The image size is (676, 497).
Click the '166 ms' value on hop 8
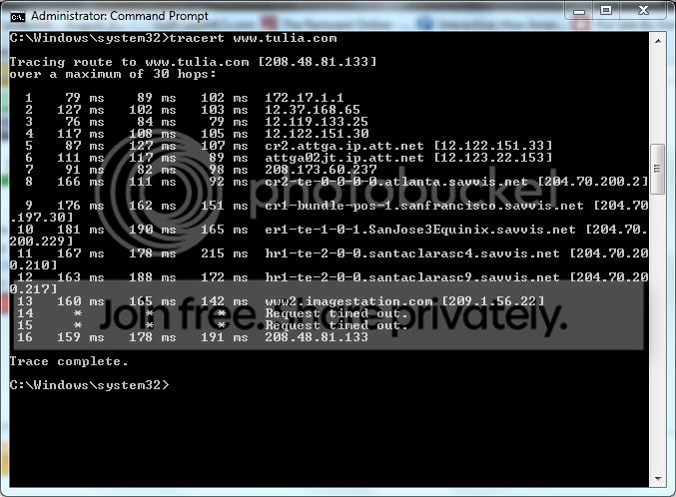81,182
